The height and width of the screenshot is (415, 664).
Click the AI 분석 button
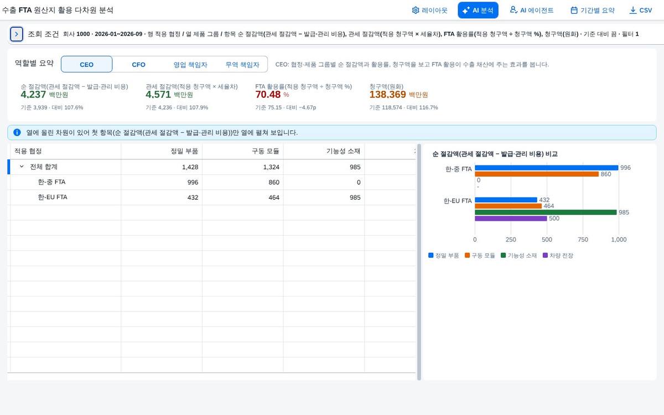478,10
